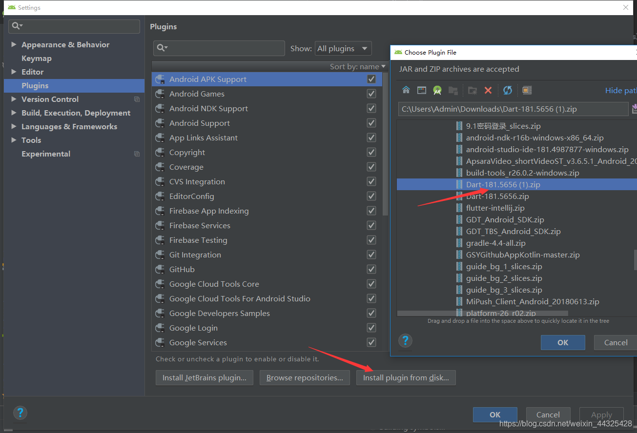Toggle show hidden files icon
The height and width of the screenshot is (433, 637).
(x=527, y=90)
